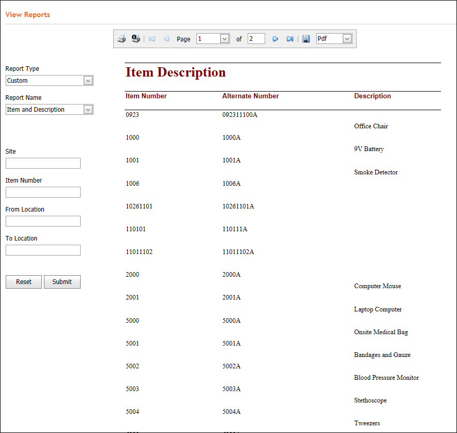Open the Pdf export format dropdown
This screenshot has height=433, width=457.
(x=334, y=39)
